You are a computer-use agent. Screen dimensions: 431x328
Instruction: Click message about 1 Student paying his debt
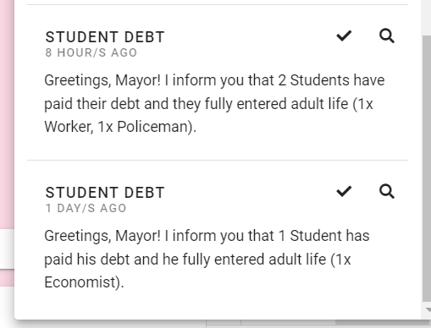click(x=207, y=259)
